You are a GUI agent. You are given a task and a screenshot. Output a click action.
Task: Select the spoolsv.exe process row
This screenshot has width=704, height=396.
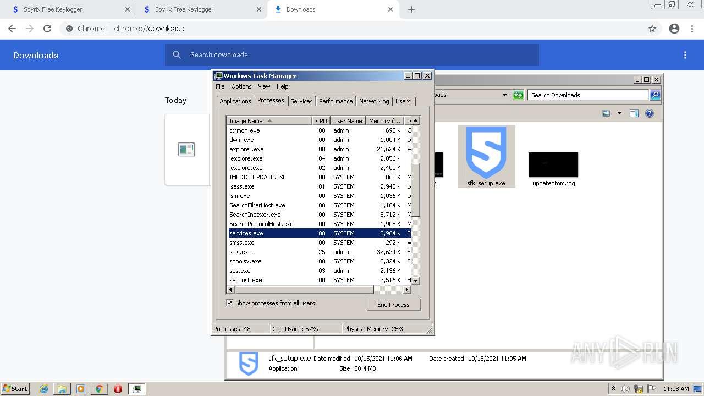coord(319,261)
